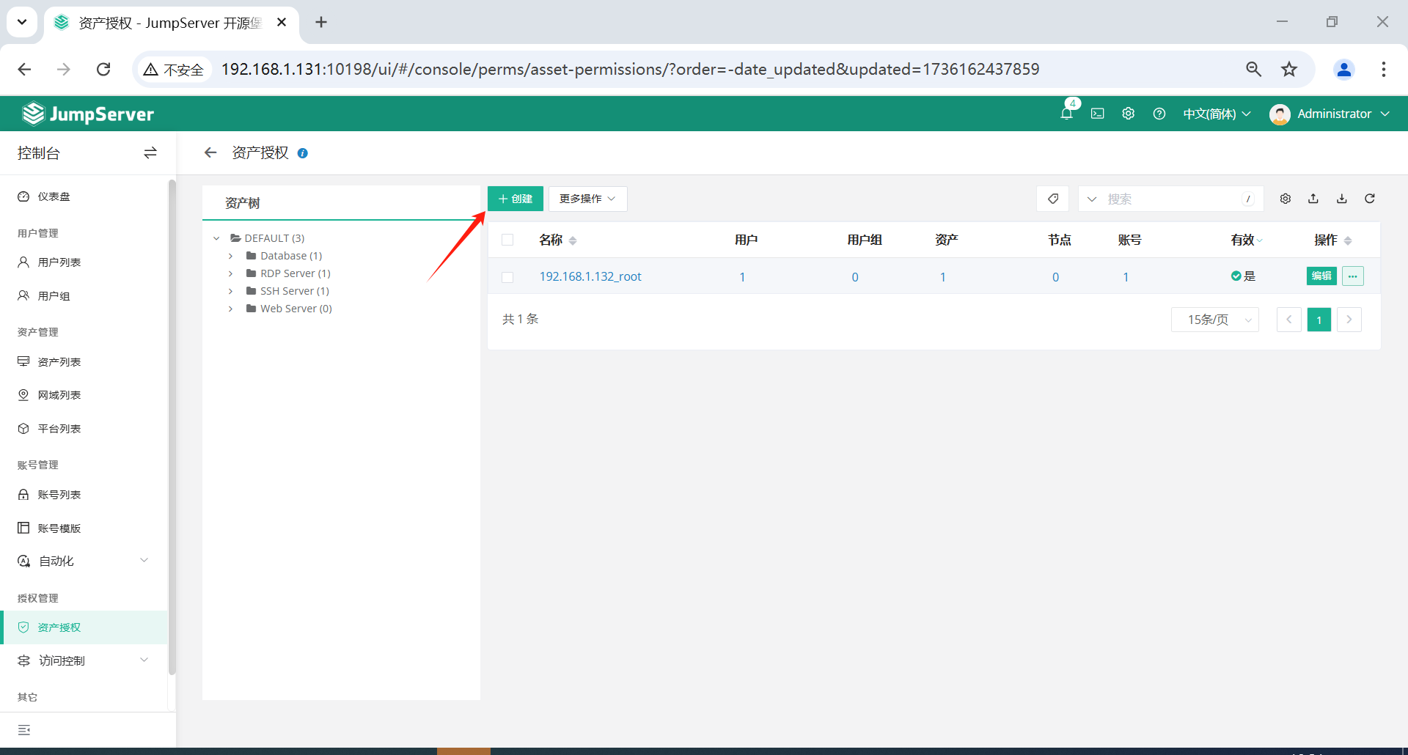Open browser zoom magnifier icon
1408x755 pixels.
(1254, 69)
